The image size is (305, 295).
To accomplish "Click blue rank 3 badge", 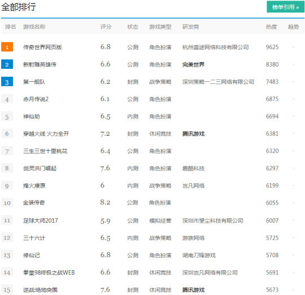I will tap(7, 81).
